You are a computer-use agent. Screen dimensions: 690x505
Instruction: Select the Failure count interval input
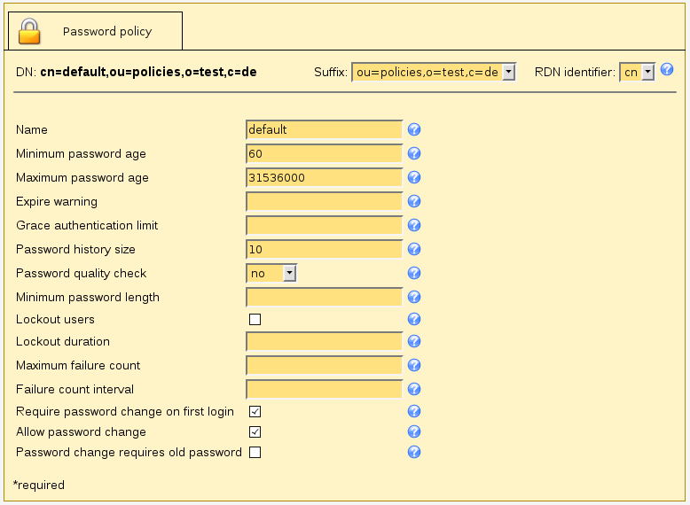(324, 389)
